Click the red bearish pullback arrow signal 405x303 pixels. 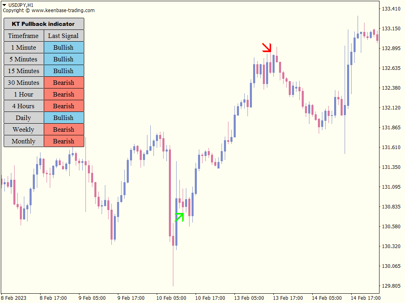pos(267,48)
